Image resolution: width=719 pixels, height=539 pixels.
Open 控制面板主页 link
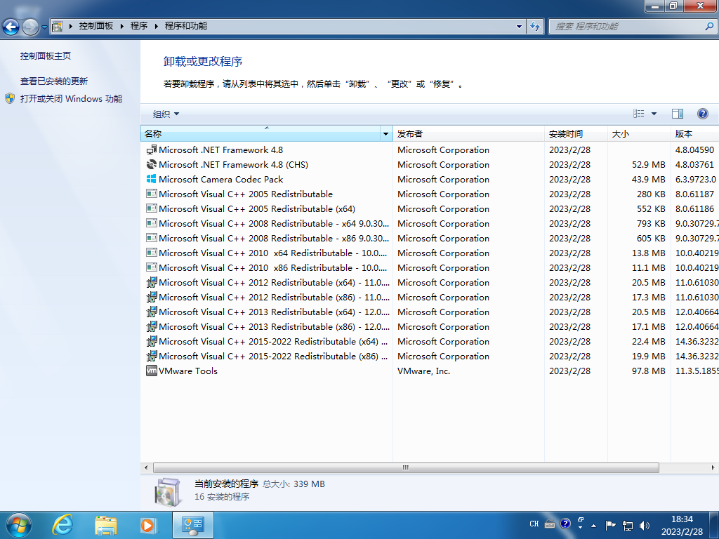46,56
